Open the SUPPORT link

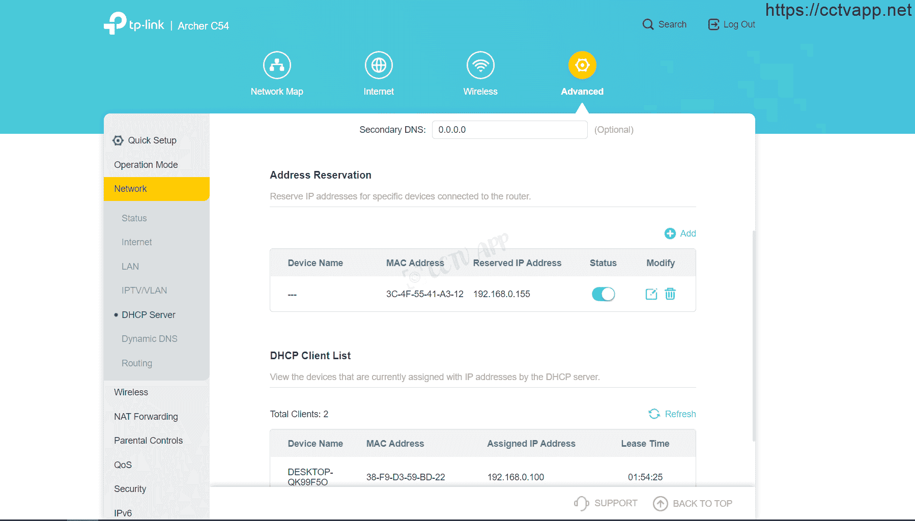[x=606, y=503]
